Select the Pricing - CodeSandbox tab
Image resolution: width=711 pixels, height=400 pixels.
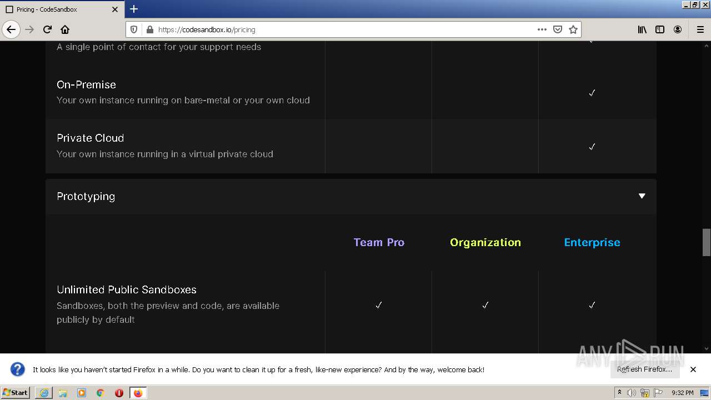click(62, 9)
